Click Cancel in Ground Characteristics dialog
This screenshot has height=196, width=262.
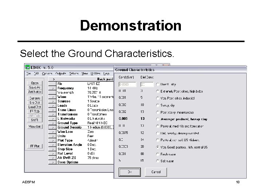156,172
